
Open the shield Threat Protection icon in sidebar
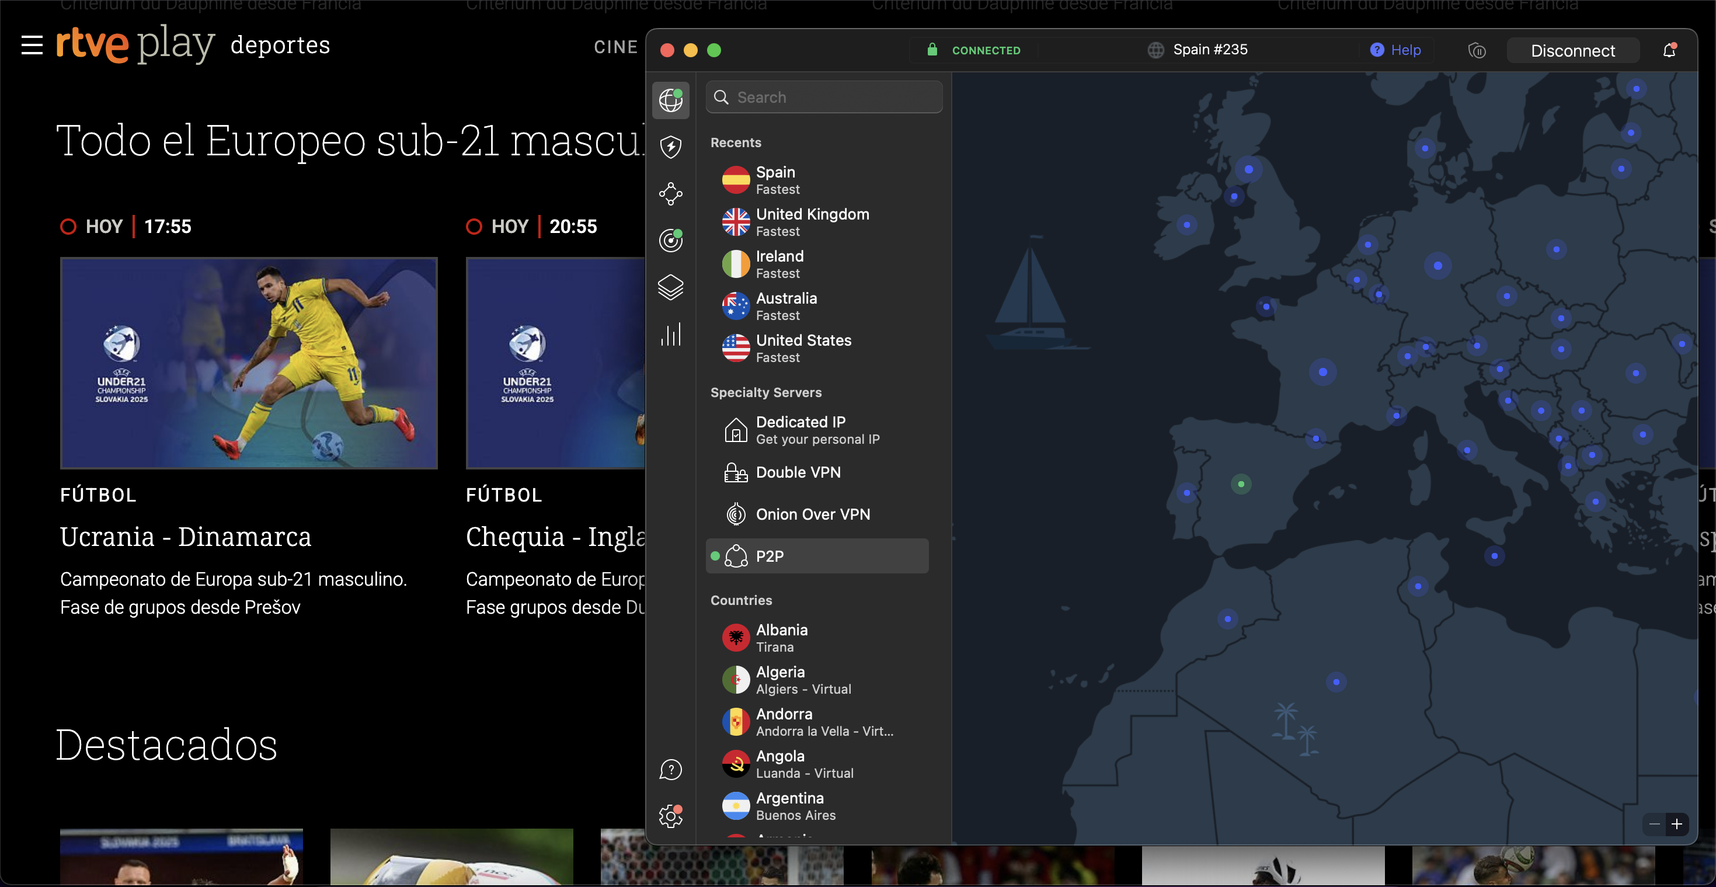click(670, 147)
